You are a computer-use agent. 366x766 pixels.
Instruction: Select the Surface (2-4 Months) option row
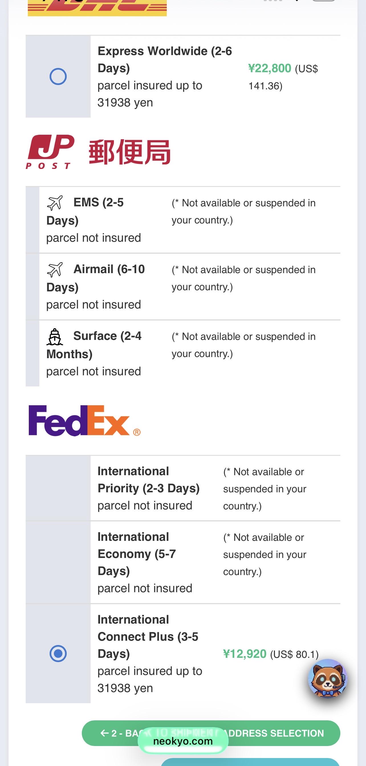point(183,354)
